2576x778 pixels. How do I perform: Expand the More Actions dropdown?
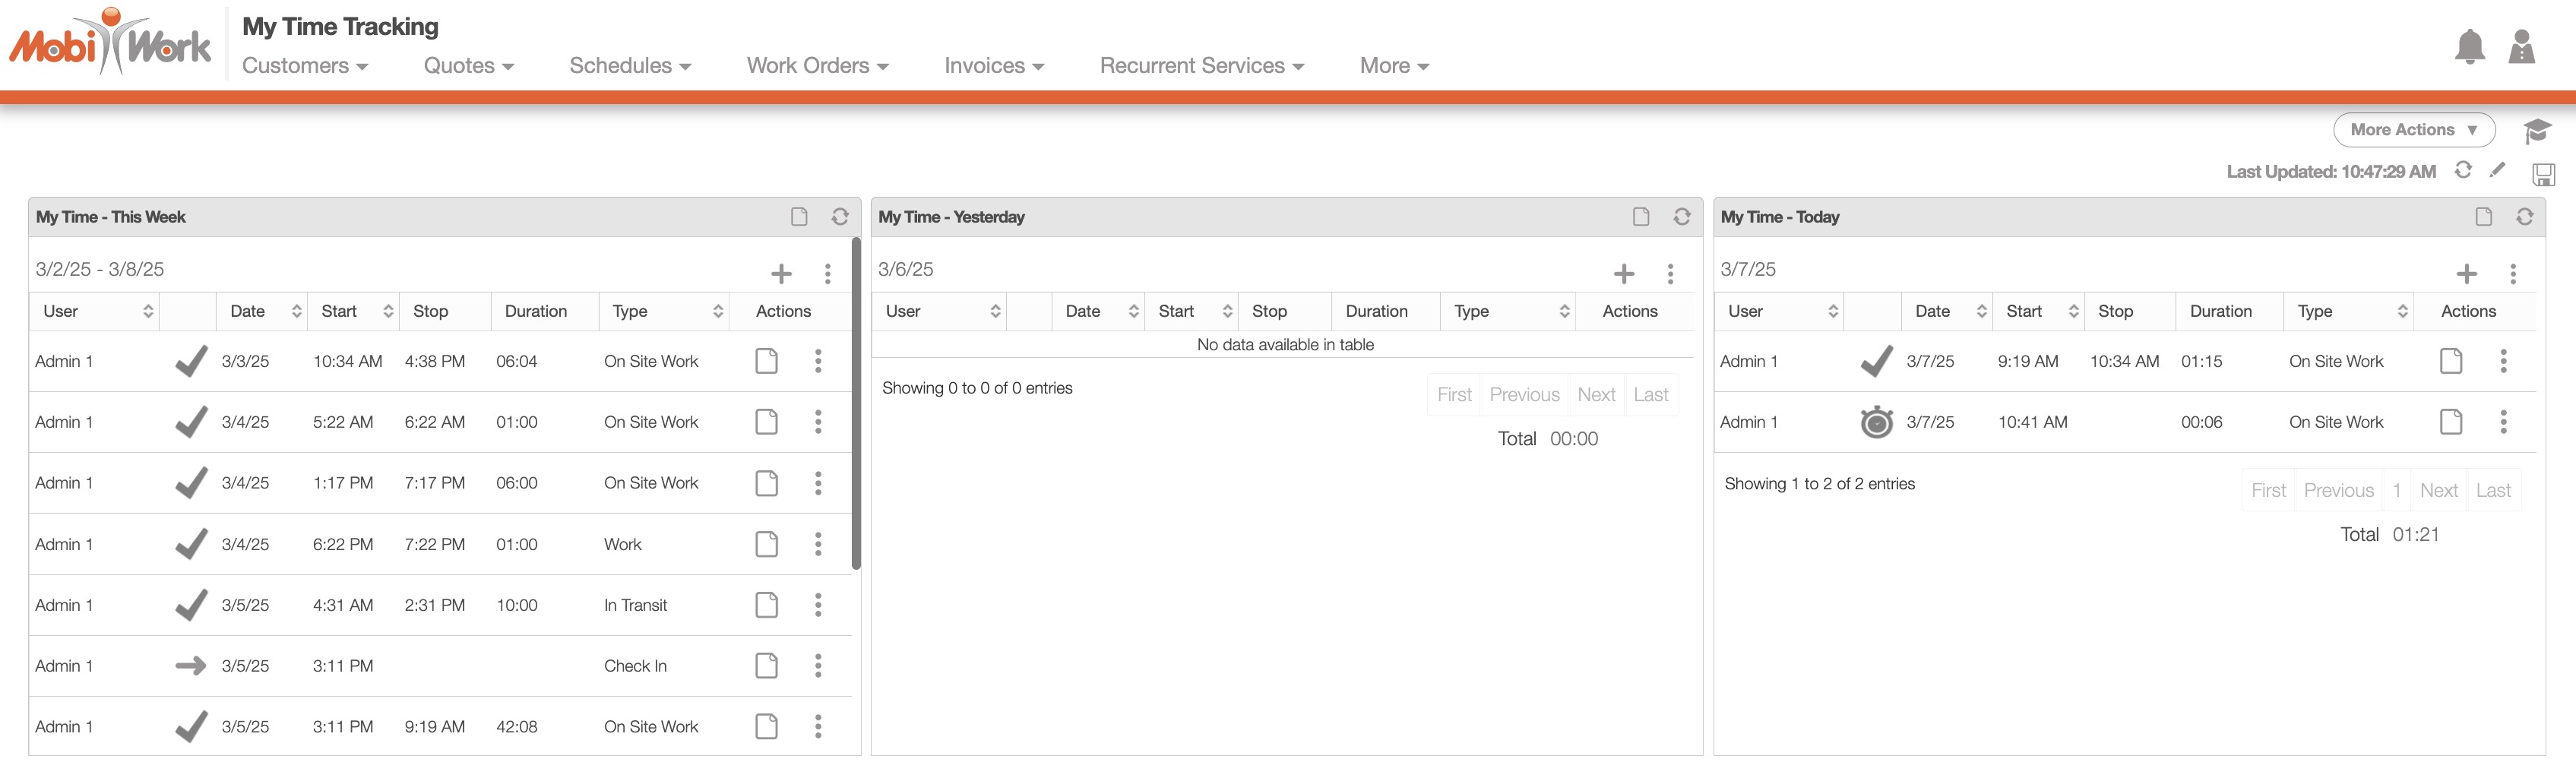tap(2413, 130)
